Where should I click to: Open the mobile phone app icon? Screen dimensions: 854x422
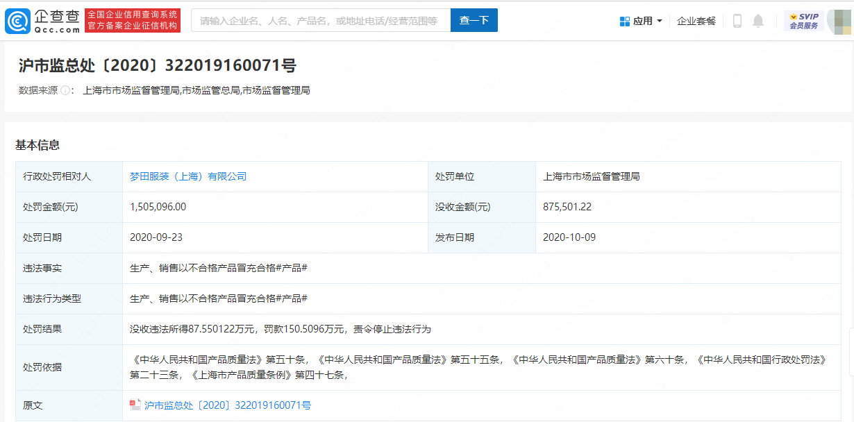[x=737, y=21]
